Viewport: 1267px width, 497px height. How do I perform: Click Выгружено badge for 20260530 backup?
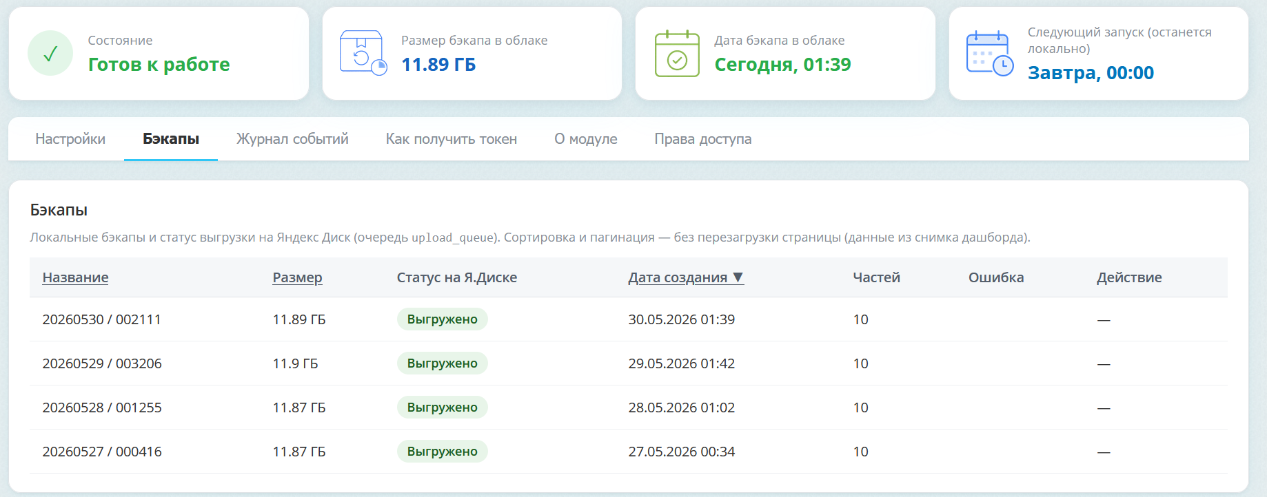(442, 319)
